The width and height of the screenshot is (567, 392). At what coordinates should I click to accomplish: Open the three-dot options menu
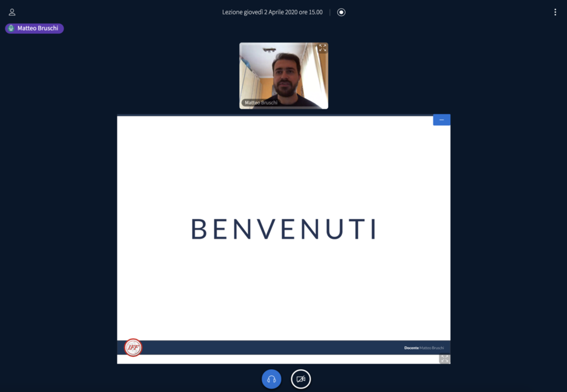tap(555, 12)
